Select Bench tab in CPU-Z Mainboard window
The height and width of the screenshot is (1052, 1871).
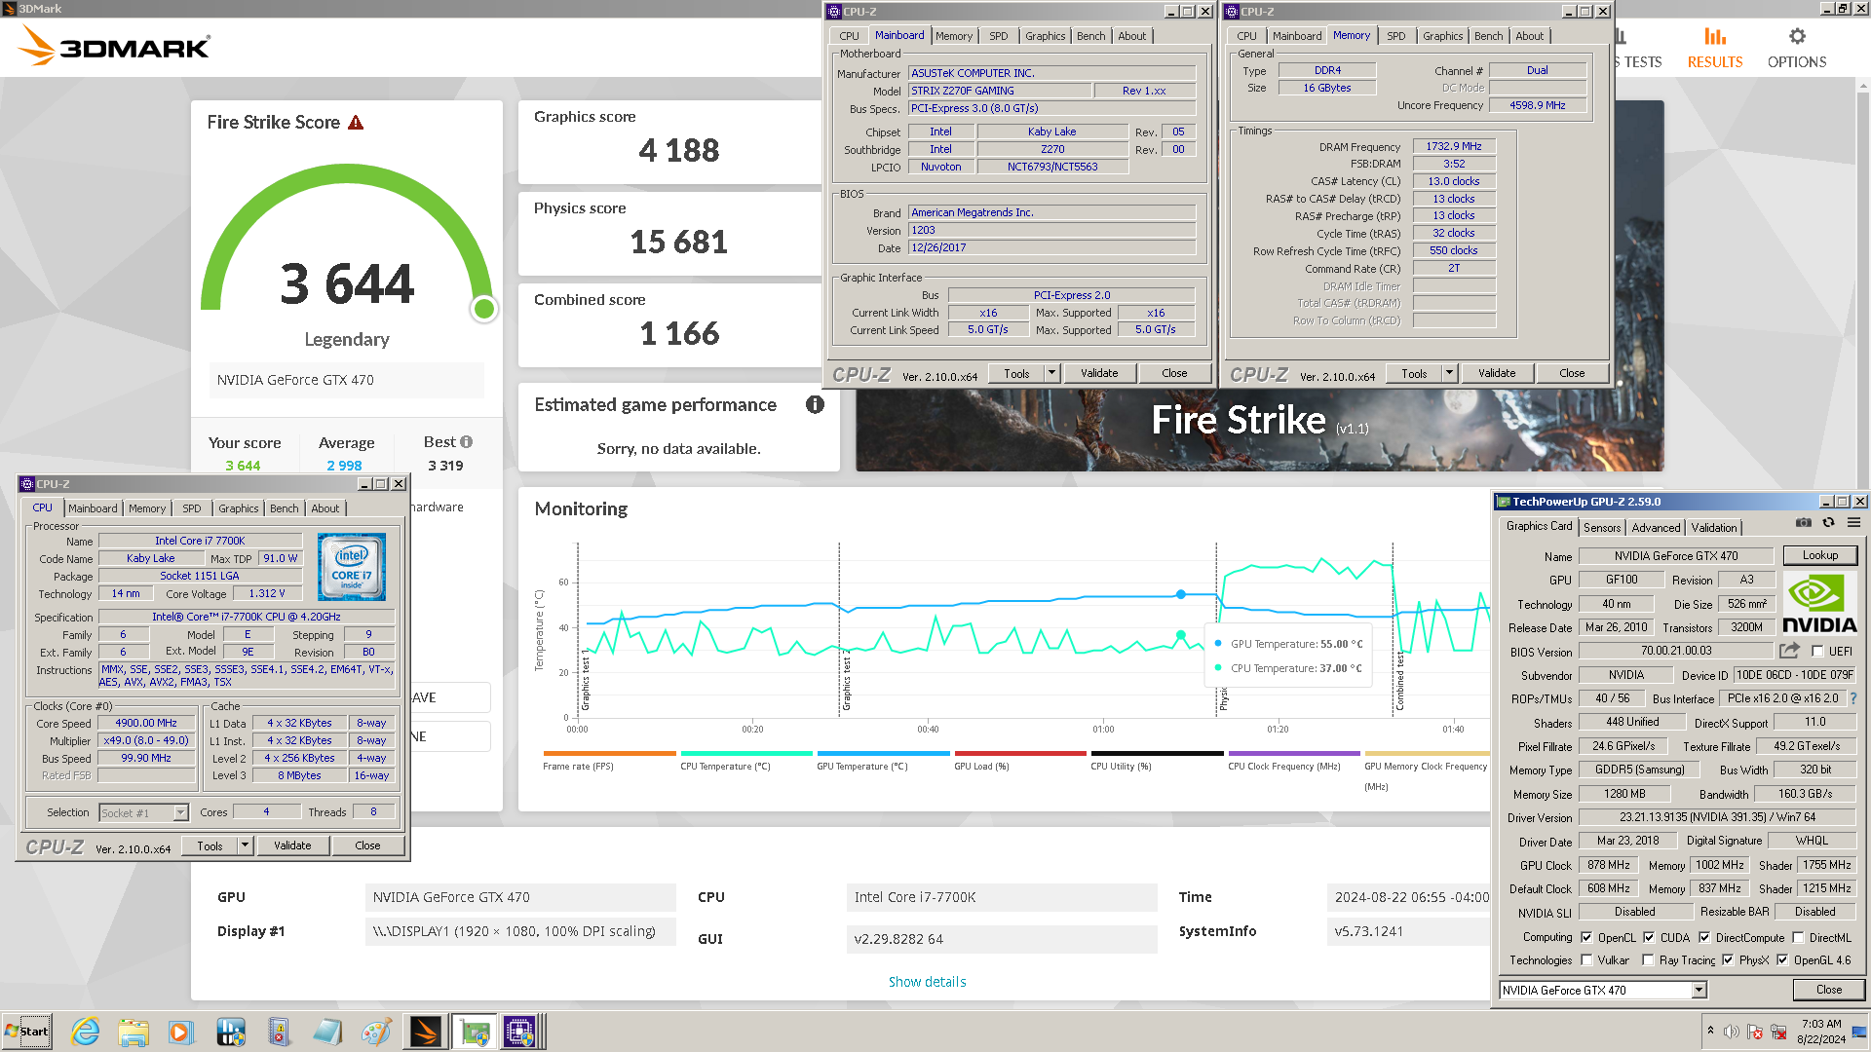pyautogui.click(x=1090, y=36)
